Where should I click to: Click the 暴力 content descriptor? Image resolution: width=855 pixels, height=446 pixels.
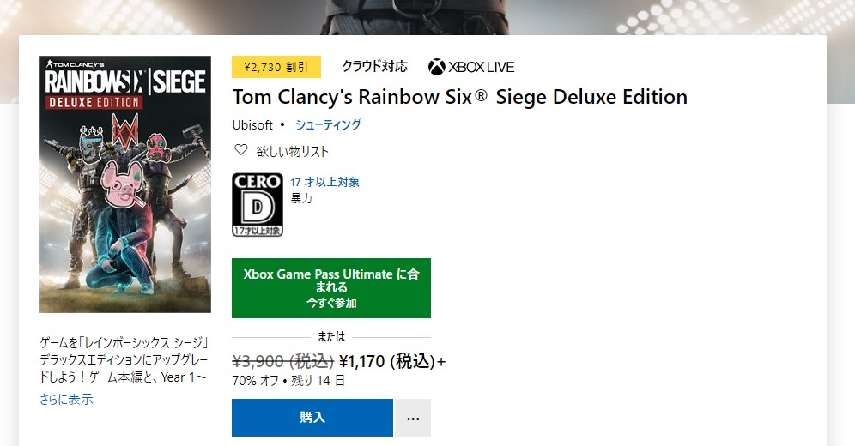coord(301,198)
